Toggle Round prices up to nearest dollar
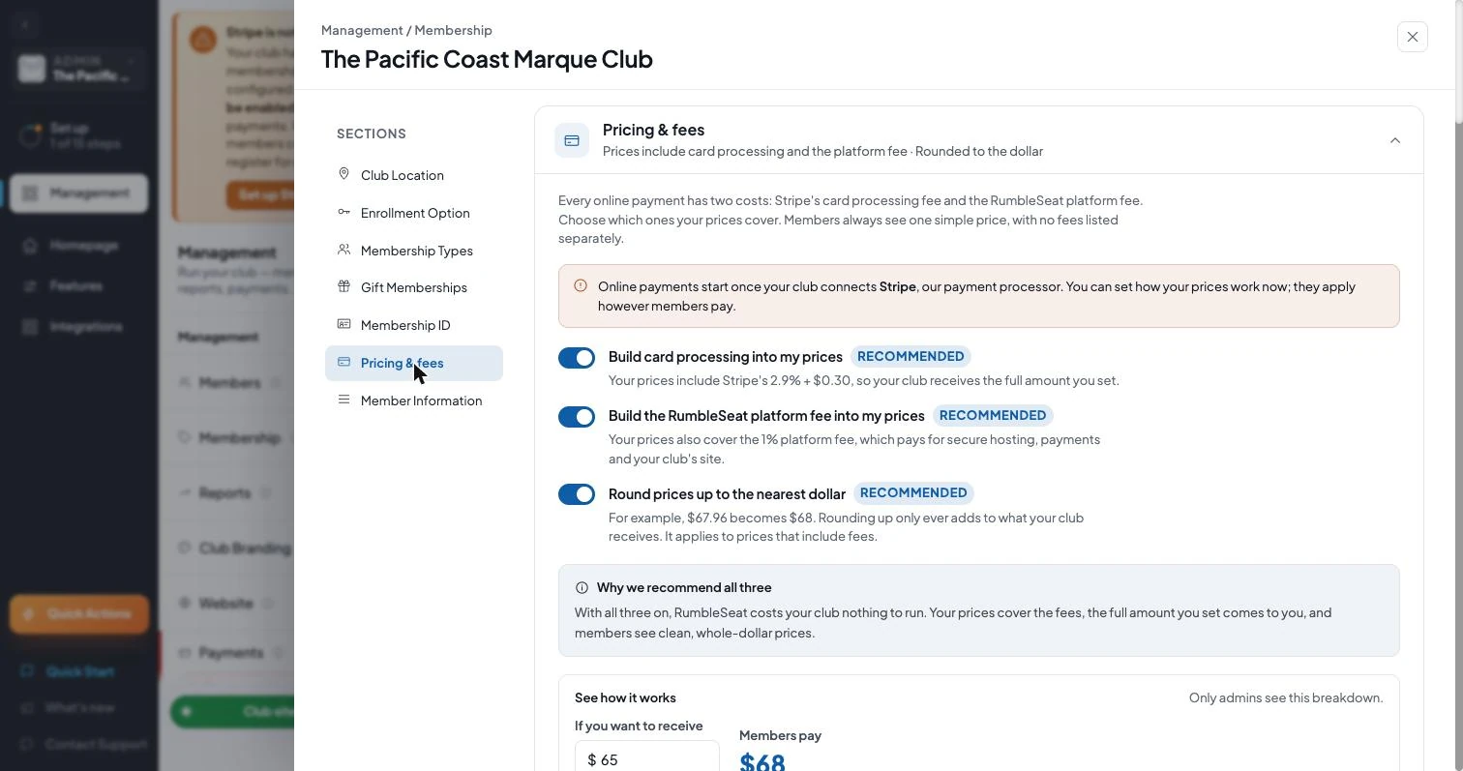The height and width of the screenshot is (771, 1463). [577, 494]
